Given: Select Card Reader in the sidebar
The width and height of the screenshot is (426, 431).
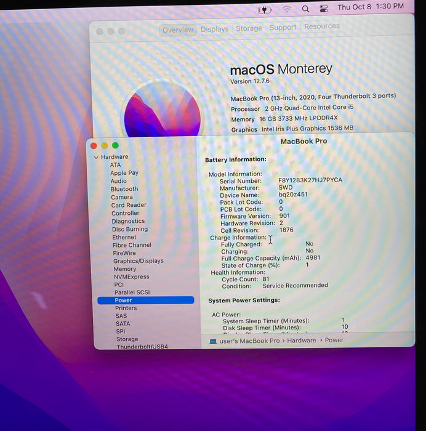Looking at the screenshot, I should tap(129, 205).
